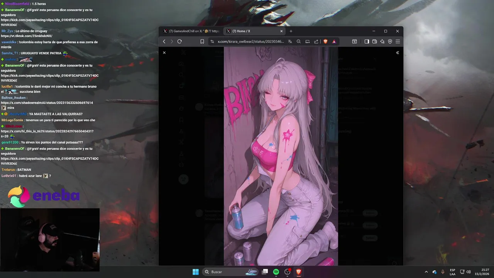Open the hi_this_is_t629 X status link
Viewport: 494px width, 278px height.
tap(47, 131)
